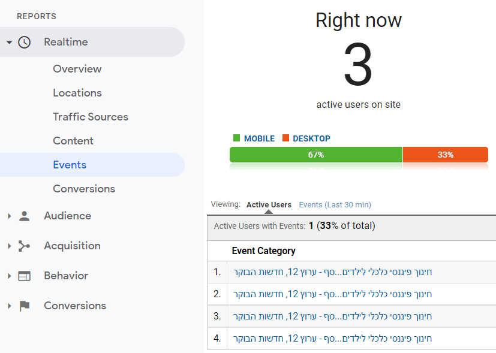Click the REPORTS section heading
496x353 pixels.
pyautogui.click(x=37, y=16)
